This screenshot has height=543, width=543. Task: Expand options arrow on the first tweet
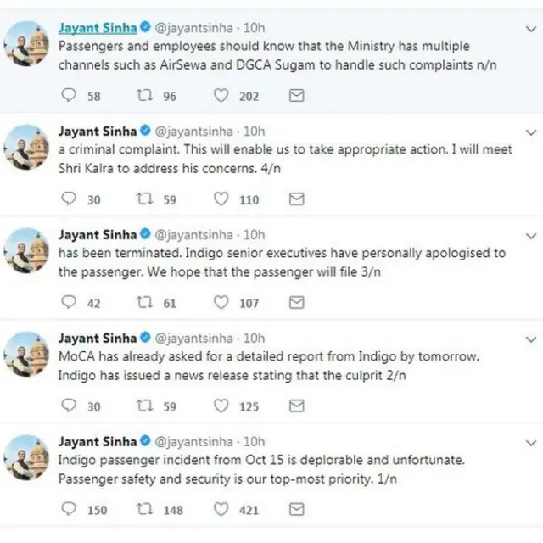coord(531,29)
